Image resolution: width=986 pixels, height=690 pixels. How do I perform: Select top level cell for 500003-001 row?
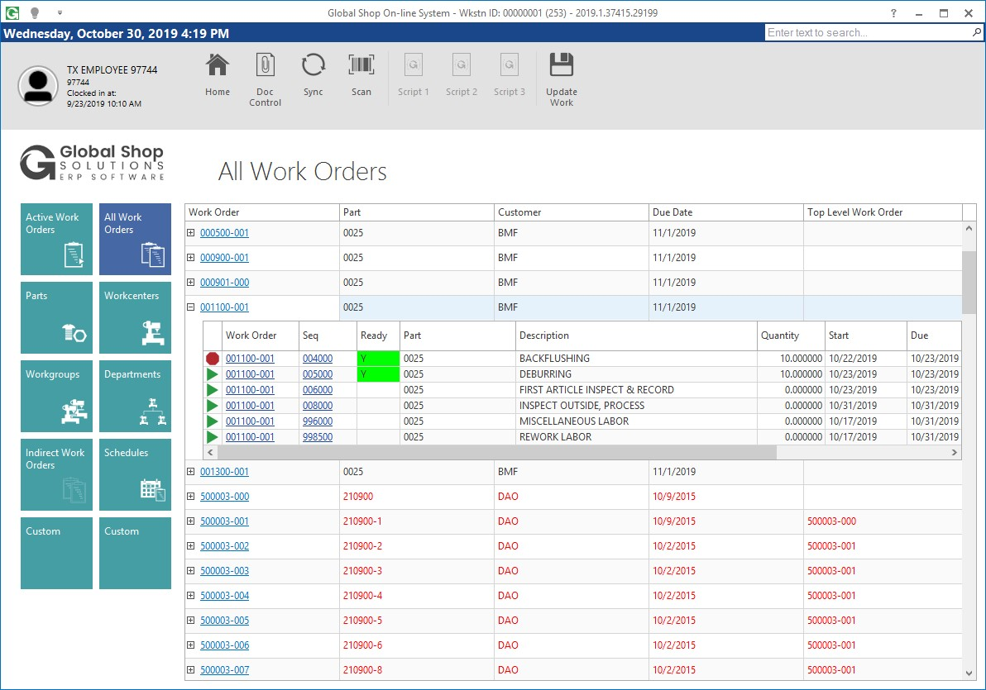coord(883,521)
